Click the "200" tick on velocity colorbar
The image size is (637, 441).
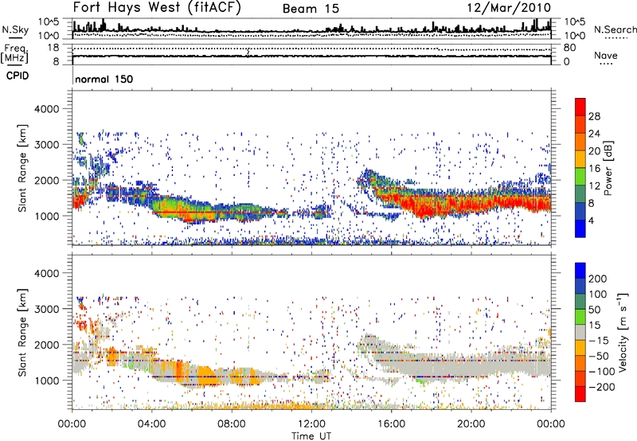coord(598,279)
